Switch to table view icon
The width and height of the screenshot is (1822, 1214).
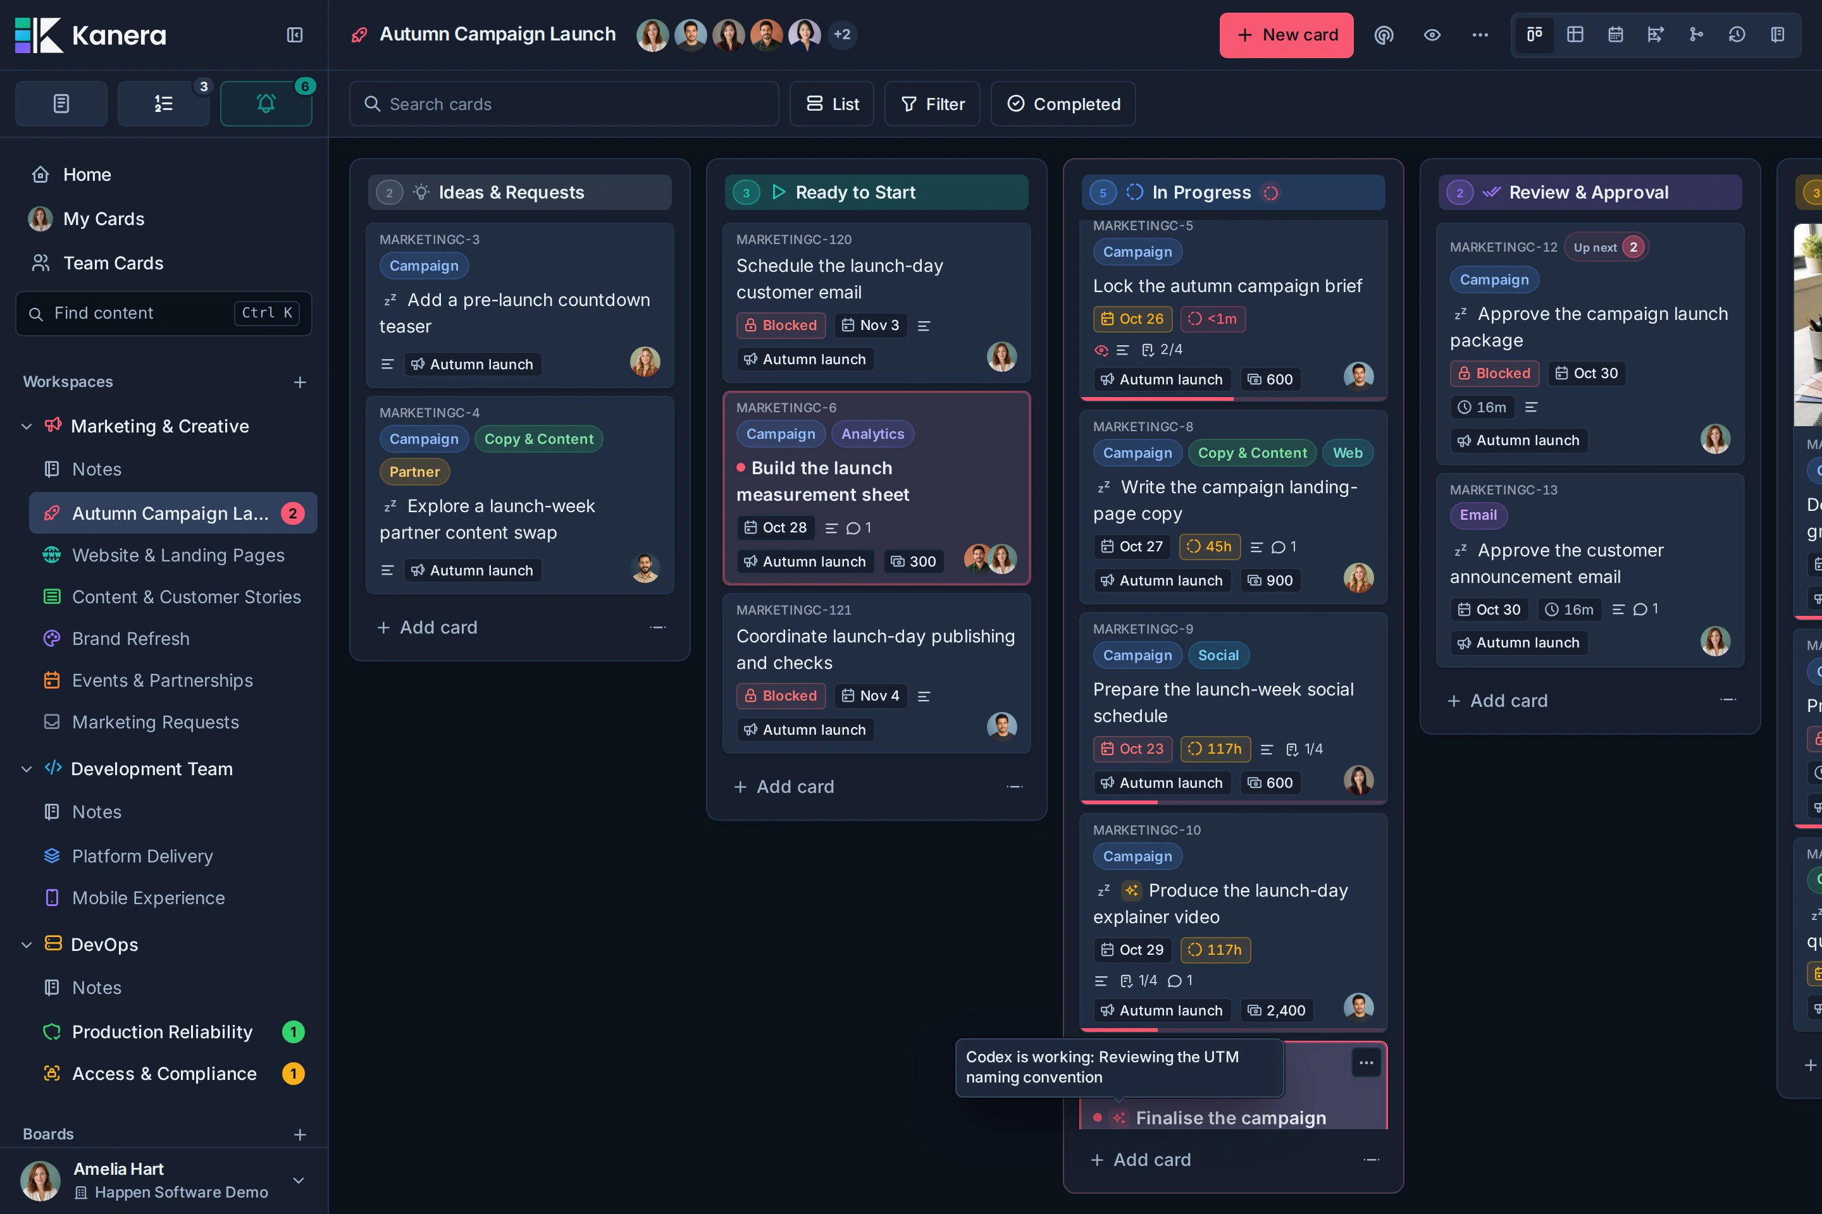1575,35
